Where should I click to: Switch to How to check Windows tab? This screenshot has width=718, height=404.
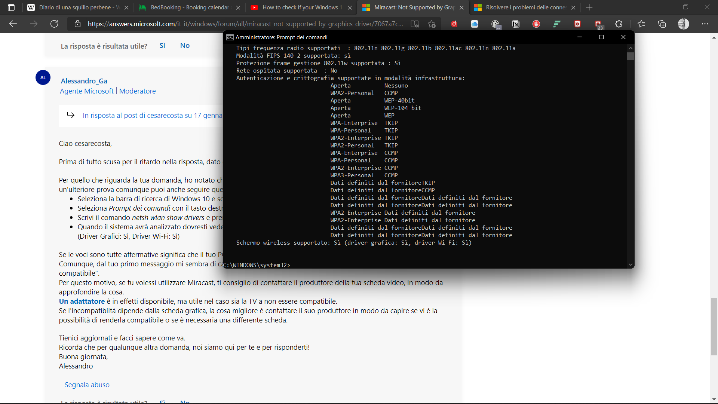(301, 7)
